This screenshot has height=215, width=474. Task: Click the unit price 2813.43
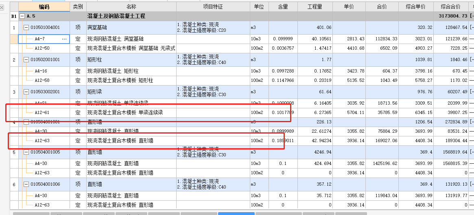[x=356, y=39]
